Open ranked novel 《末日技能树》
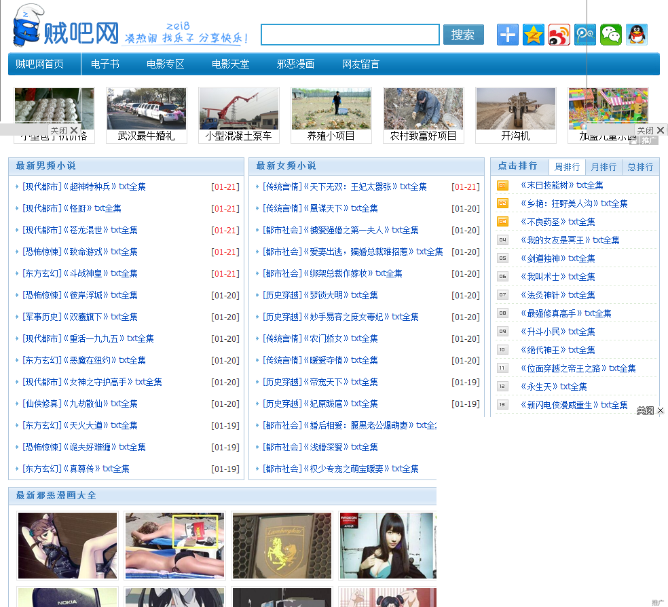Screen dimensions: 668x607 (x=562, y=186)
